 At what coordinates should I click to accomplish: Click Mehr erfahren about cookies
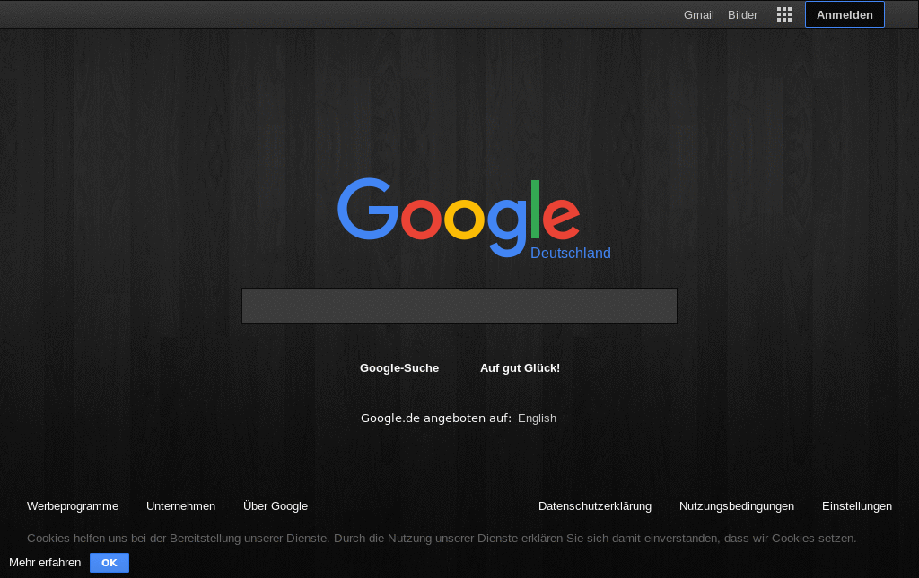coord(45,563)
